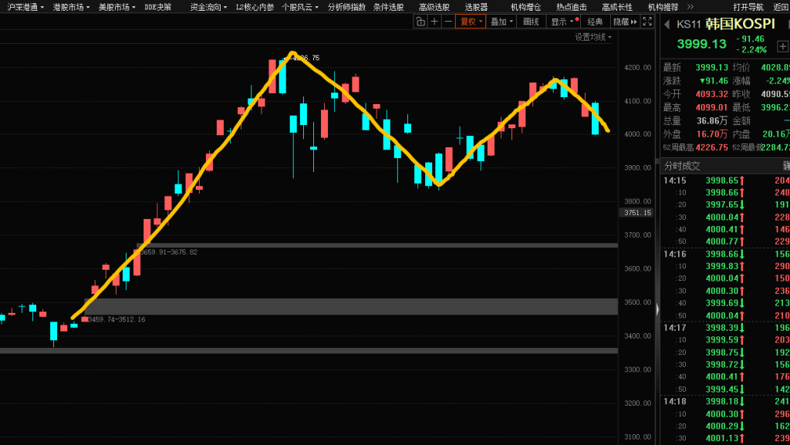Add KOSPI to watchlist with plus icon
The width and height of the screenshot is (790, 445).
tap(782, 46)
